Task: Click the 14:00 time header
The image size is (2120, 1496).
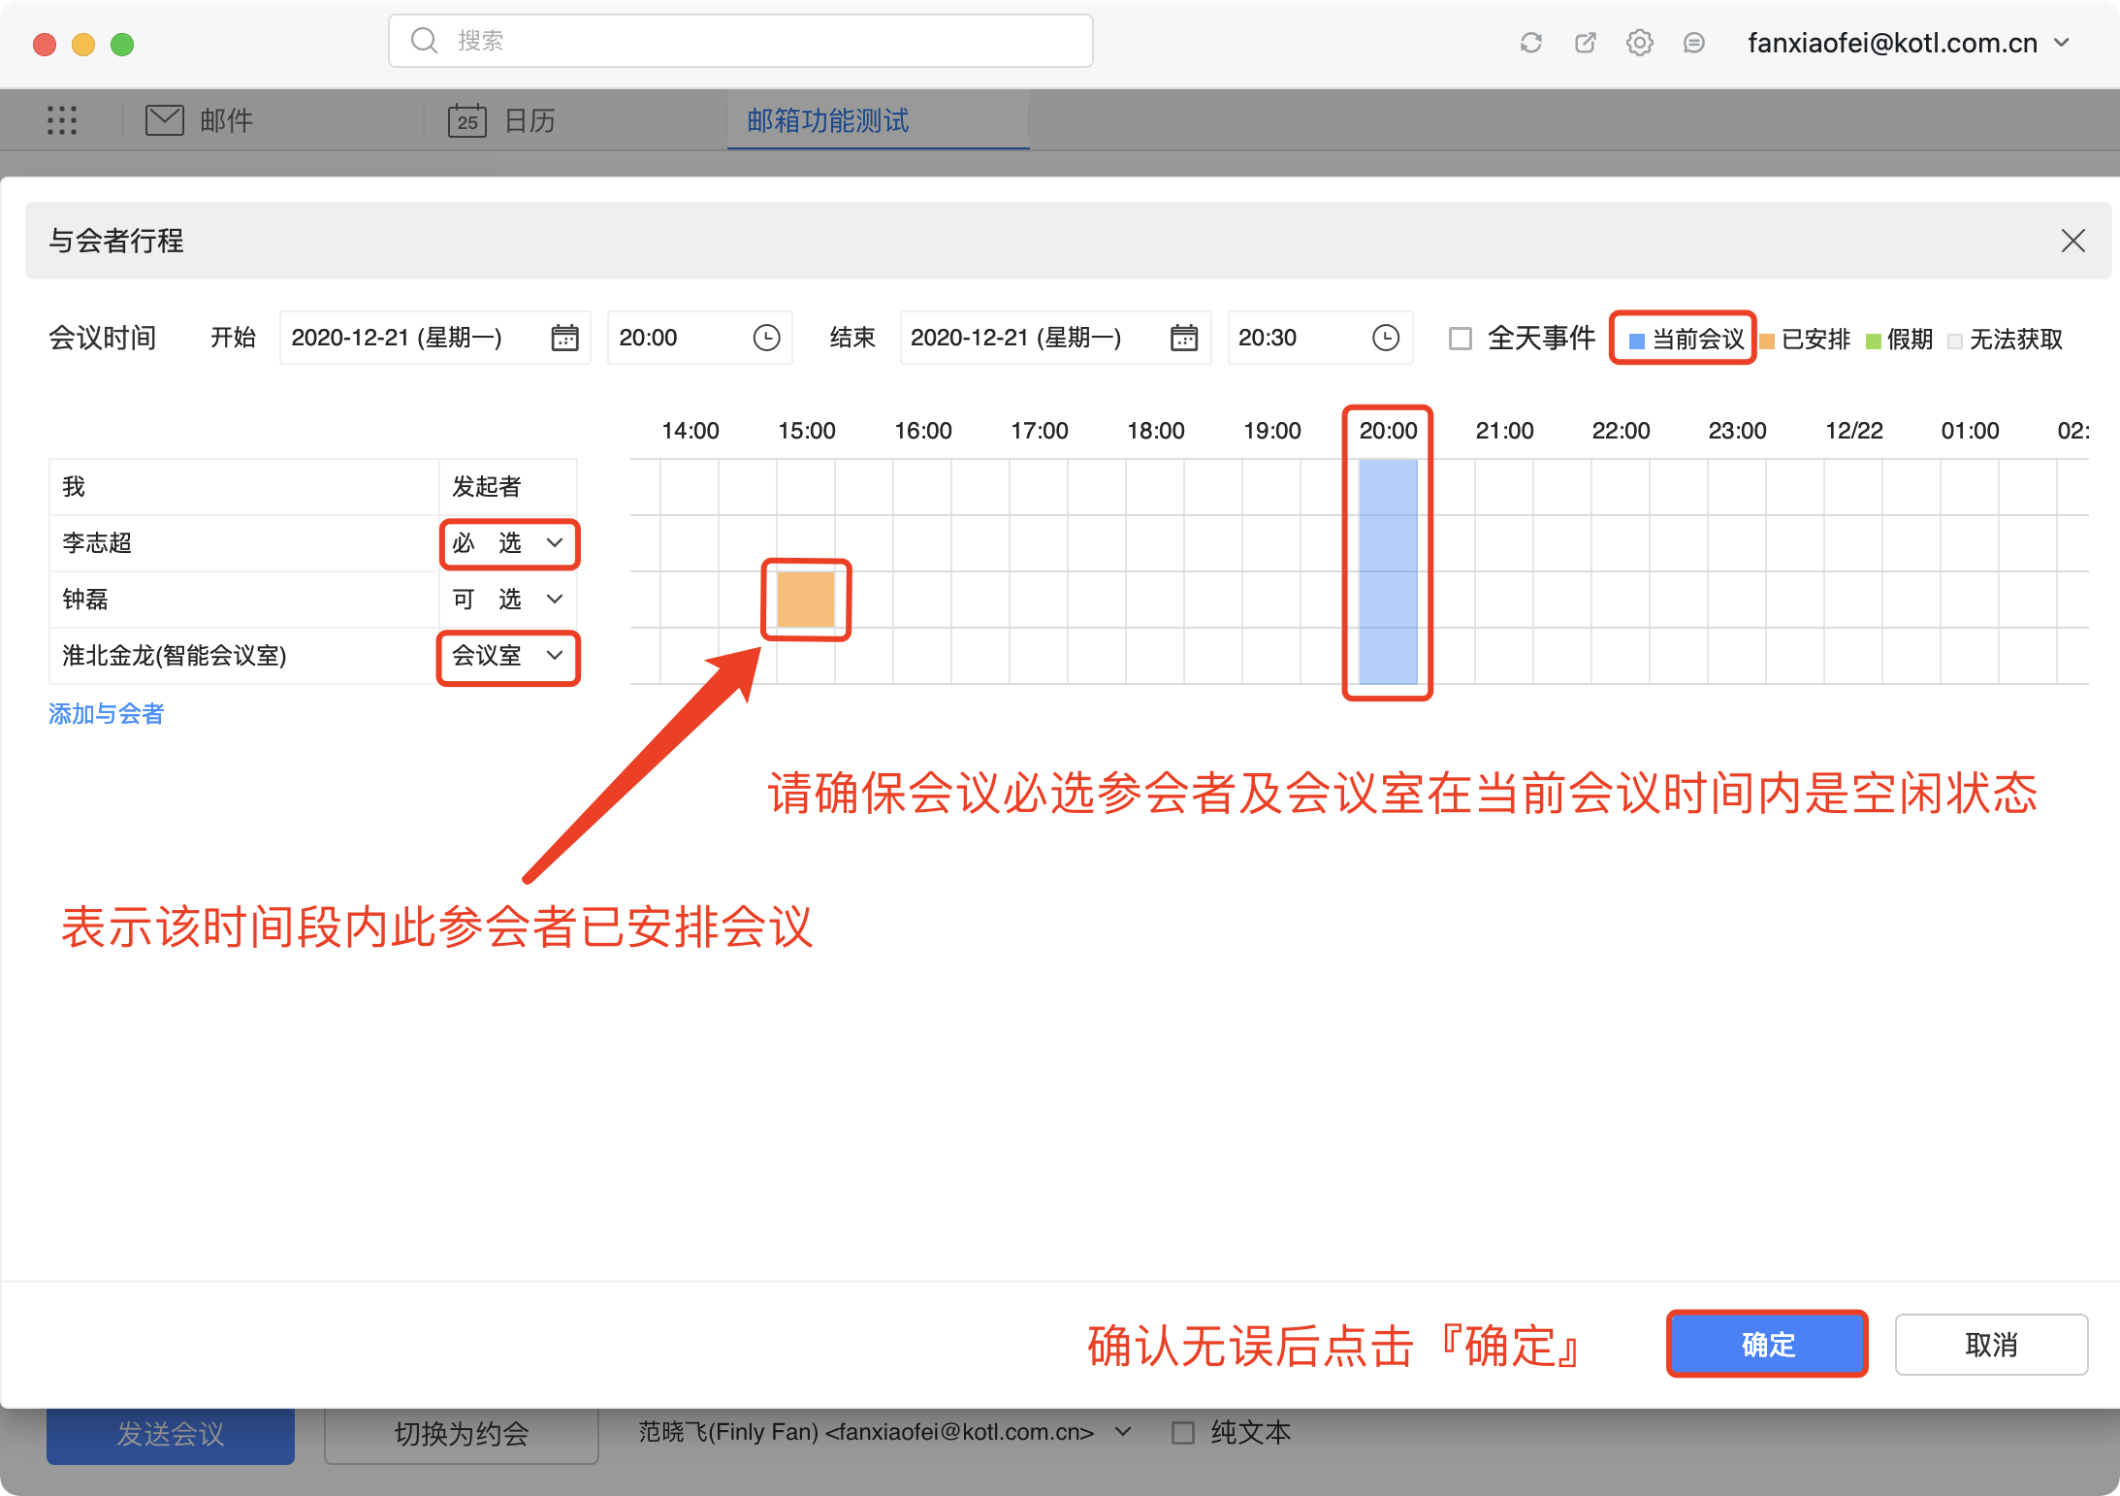Action: click(691, 431)
